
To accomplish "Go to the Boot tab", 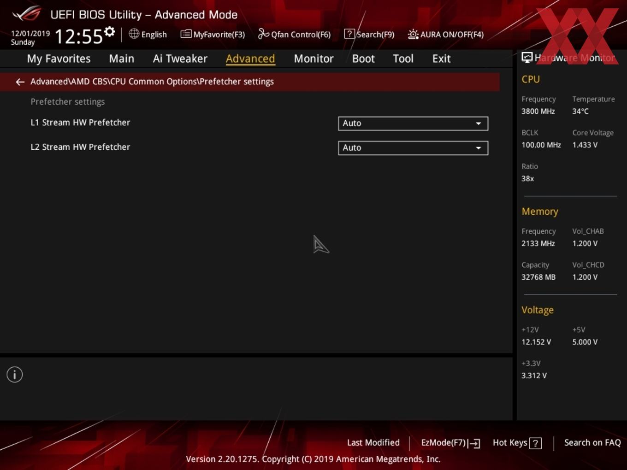I will tap(363, 59).
